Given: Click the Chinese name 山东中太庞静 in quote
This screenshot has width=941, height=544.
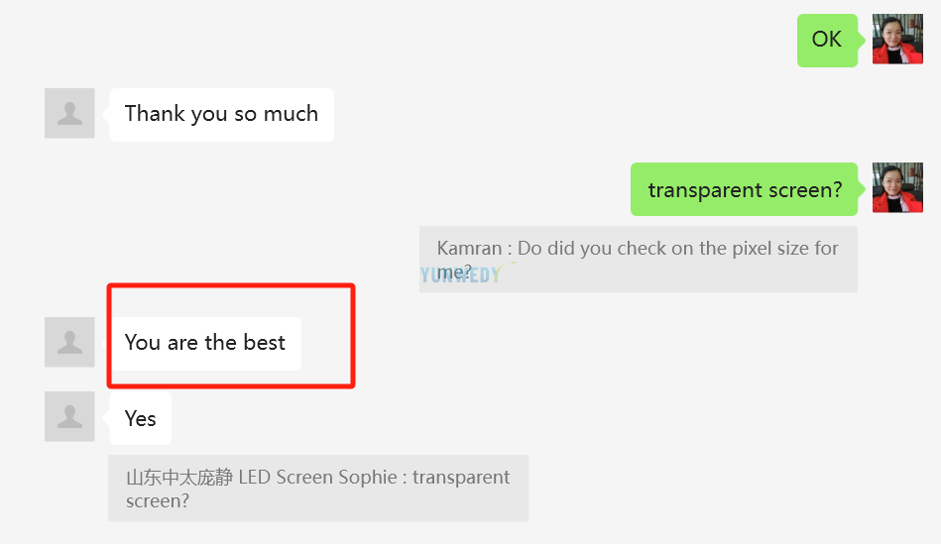Looking at the screenshot, I should pyautogui.click(x=179, y=478).
